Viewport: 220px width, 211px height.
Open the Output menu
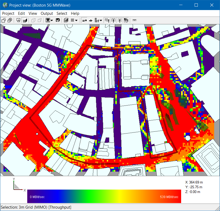[47, 13]
